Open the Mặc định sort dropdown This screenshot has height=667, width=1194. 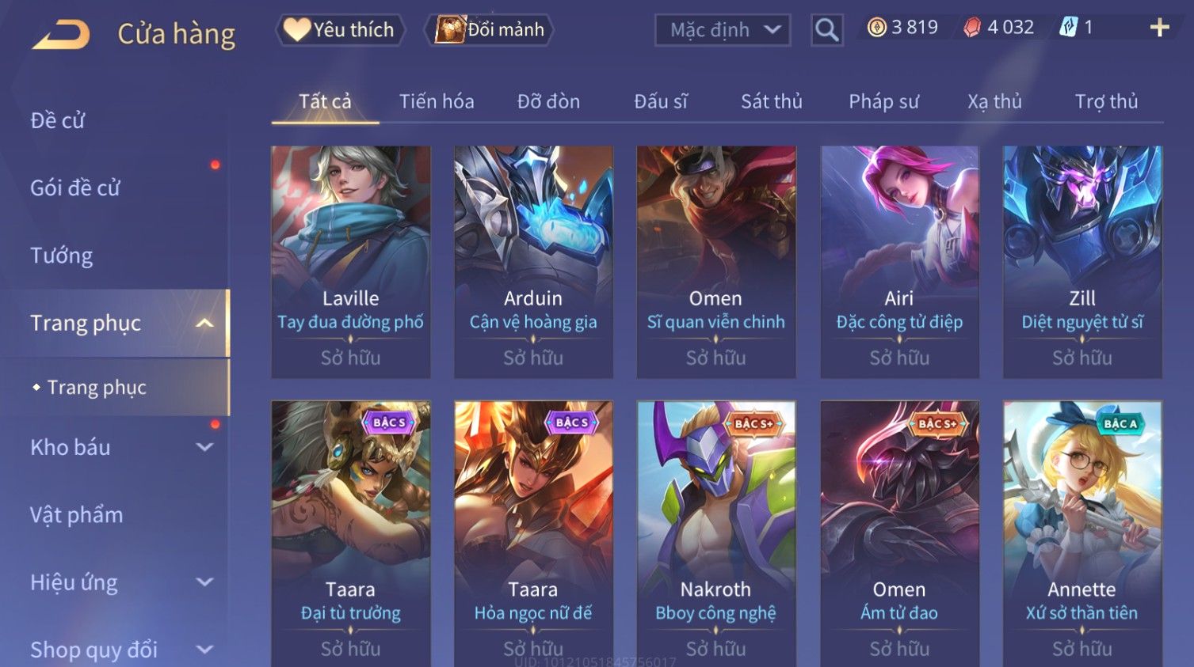click(x=723, y=30)
